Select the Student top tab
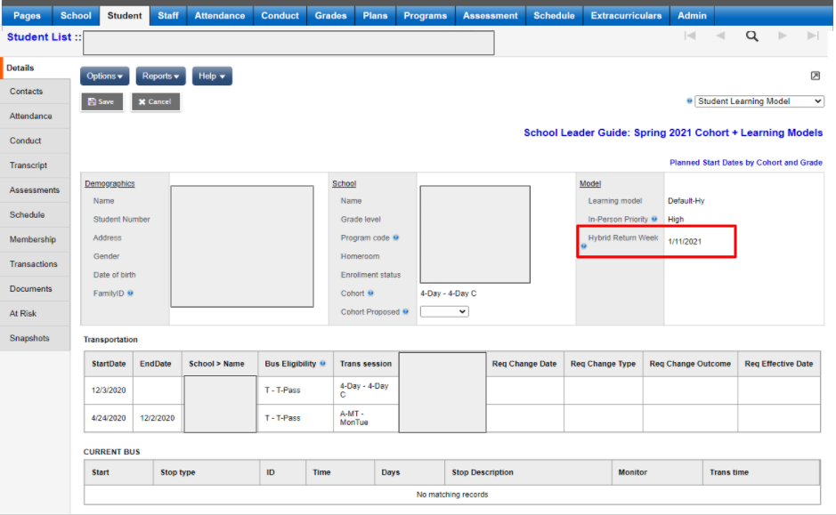 point(125,15)
